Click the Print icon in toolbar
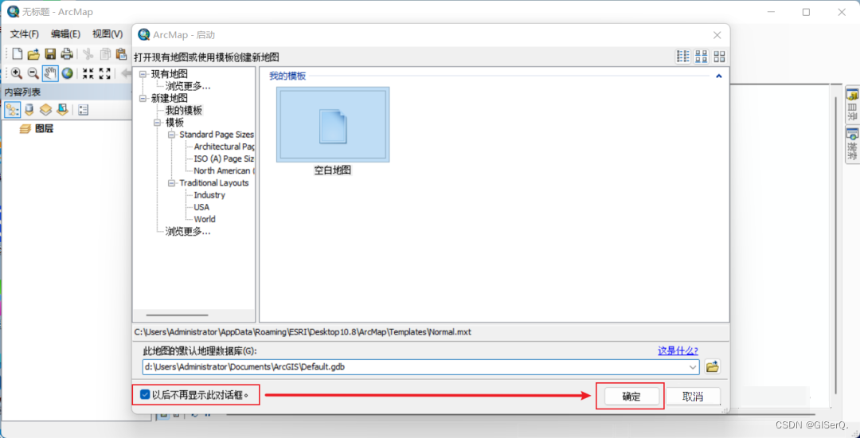The height and width of the screenshot is (438, 860). [x=67, y=53]
